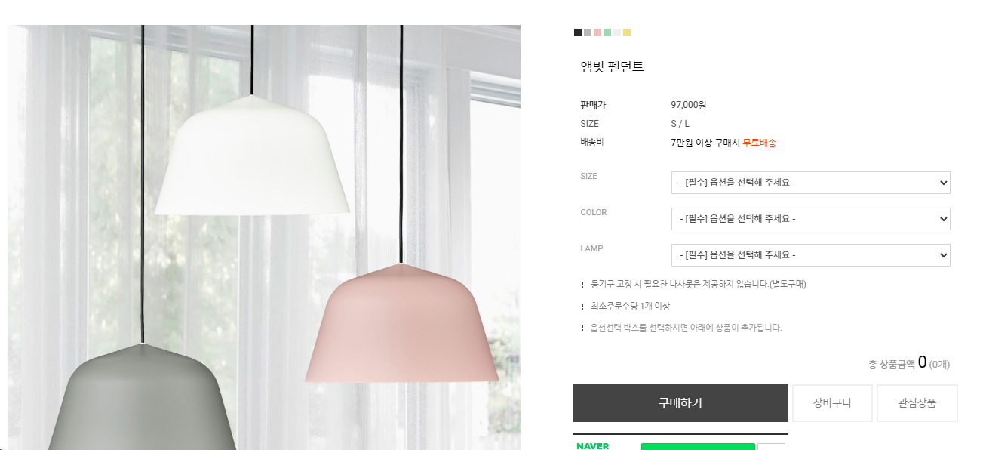Click the white pendant lamp in photo
The height and width of the screenshot is (450, 983).
click(x=252, y=157)
